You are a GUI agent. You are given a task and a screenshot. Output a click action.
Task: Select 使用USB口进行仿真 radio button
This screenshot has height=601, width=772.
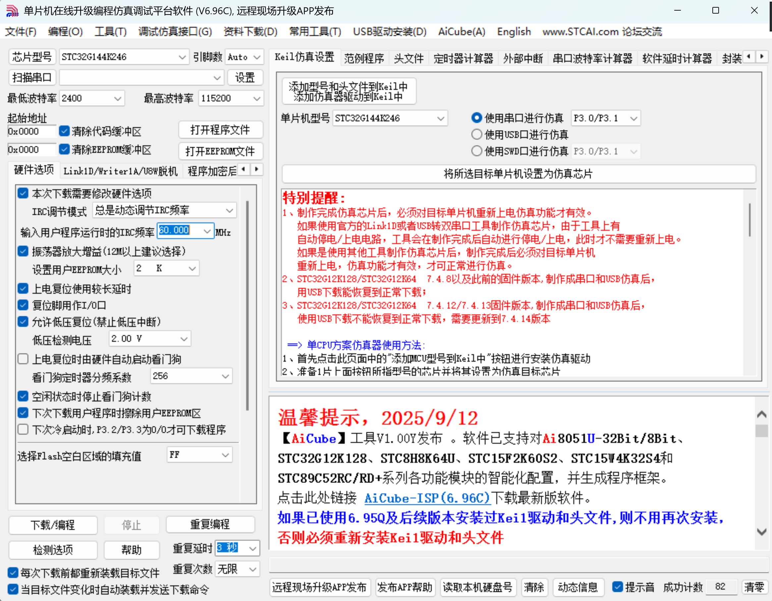pyautogui.click(x=476, y=134)
